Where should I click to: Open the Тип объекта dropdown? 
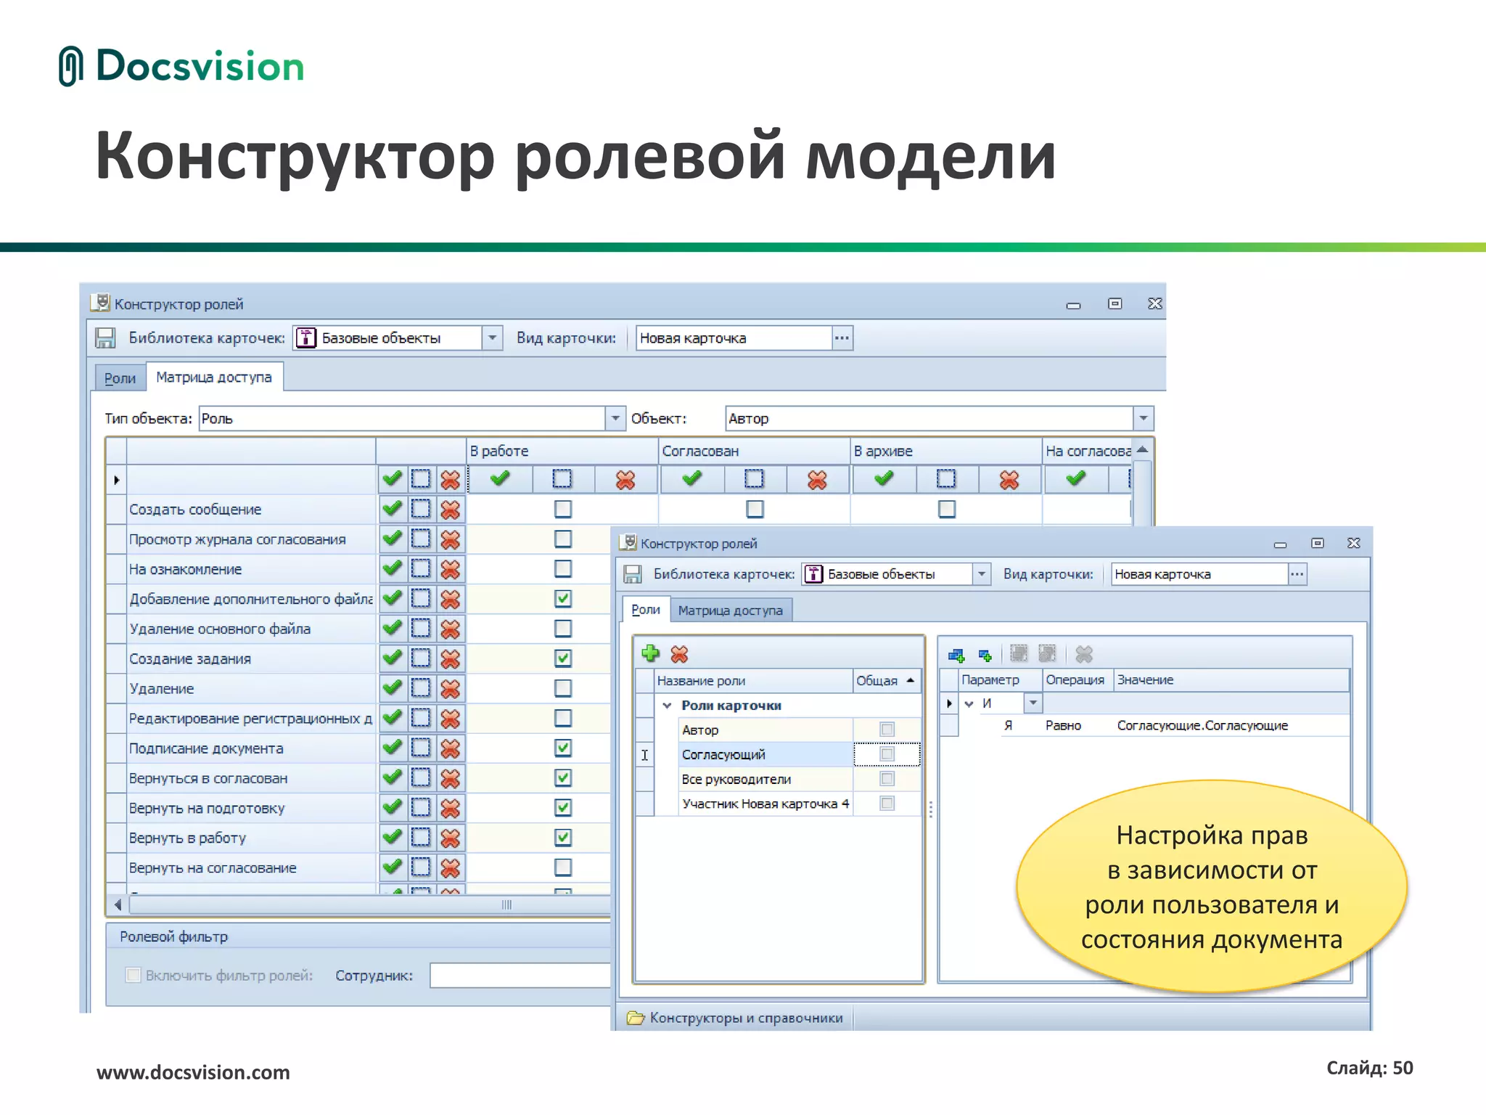(x=615, y=418)
